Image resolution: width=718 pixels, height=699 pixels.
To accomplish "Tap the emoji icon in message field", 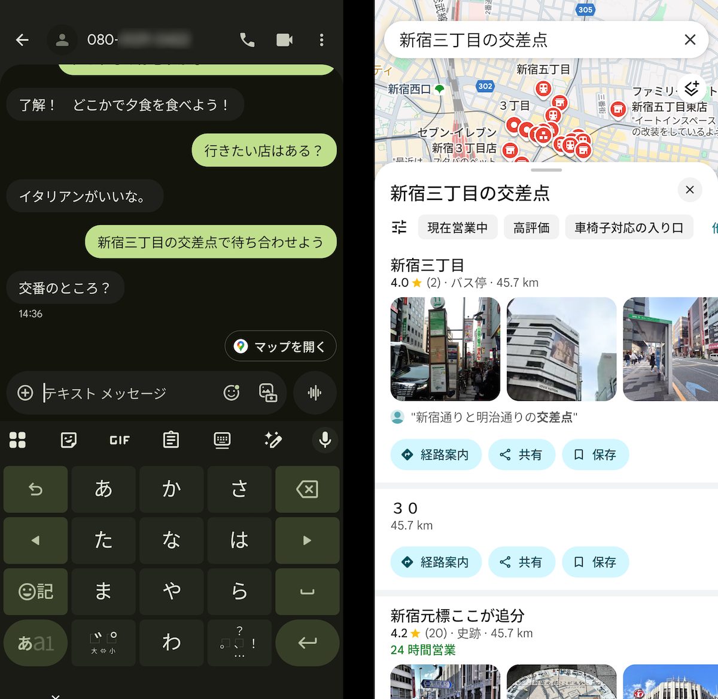I will coord(231,393).
